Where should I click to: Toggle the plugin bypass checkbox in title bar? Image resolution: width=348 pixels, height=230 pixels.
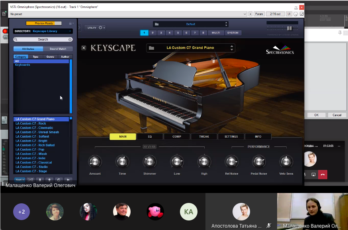301,14
